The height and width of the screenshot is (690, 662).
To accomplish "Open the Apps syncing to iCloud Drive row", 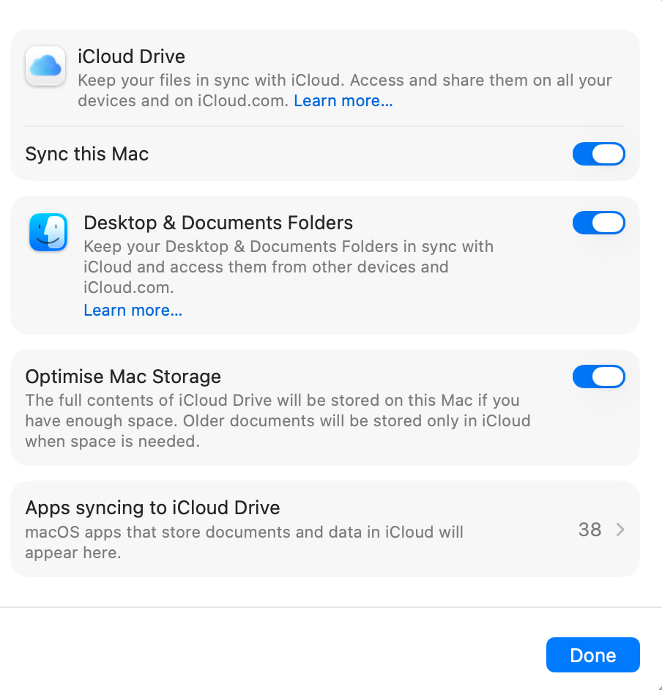I will (293, 529).
